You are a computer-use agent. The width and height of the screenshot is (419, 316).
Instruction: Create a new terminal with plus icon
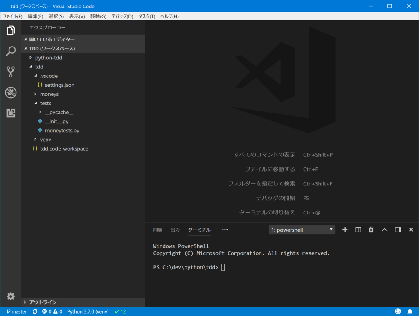click(345, 230)
